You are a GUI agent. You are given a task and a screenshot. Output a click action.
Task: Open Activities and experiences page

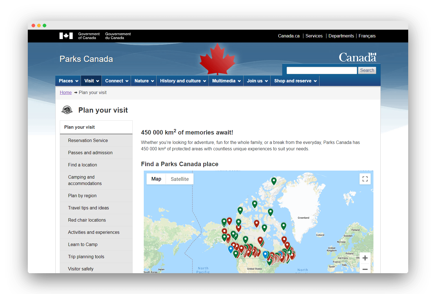point(96,232)
